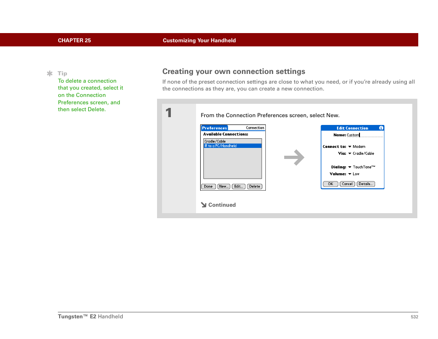Click the Creating your own connection settings heading
The image size is (438, 339).
pyautogui.click(x=234, y=72)
